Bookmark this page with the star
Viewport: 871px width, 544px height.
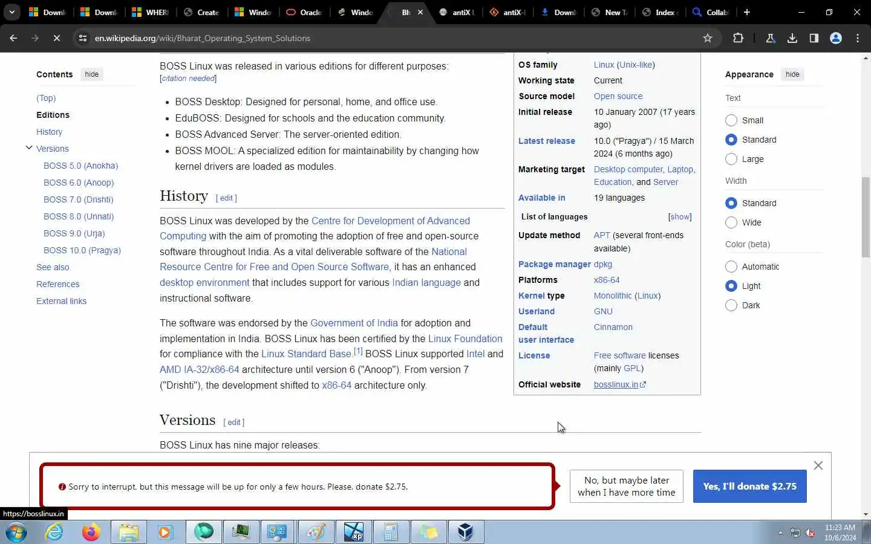[x=708, y=38]
